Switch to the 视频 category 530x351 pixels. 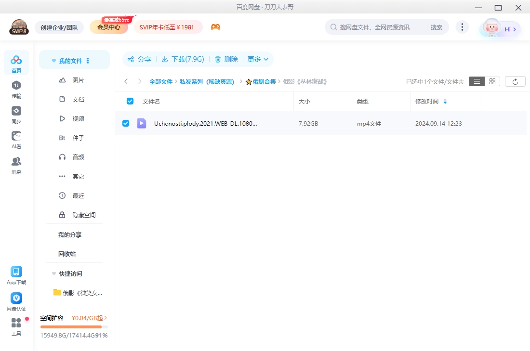(x=79, y=118)
